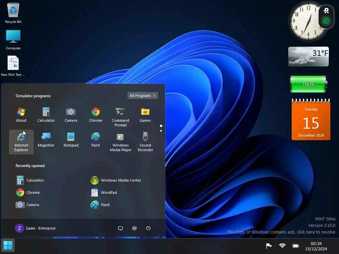This screenshot has width=339, height=254.
Task: Expand All Programs list
Action: click(x=142, y=96)
